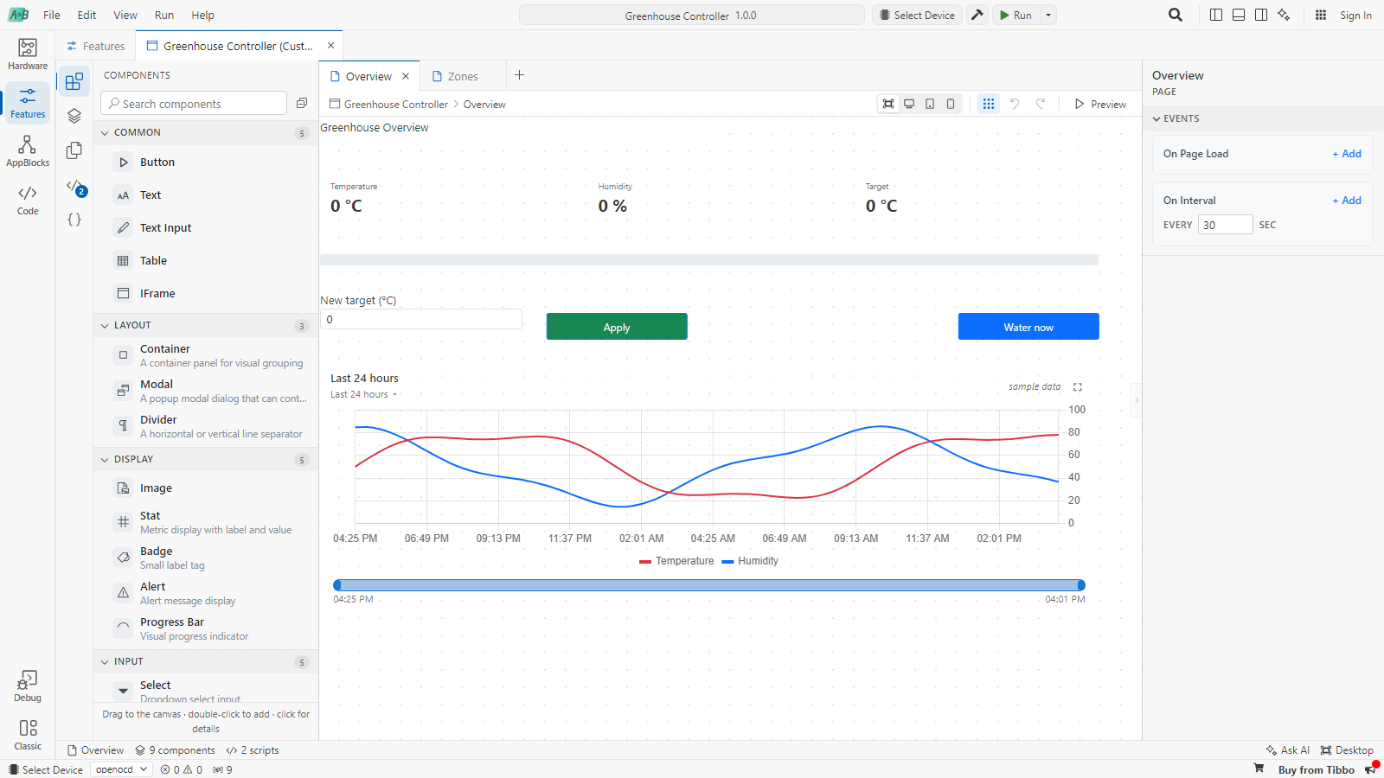Open the curly braces variables icon
Screen dimensions: 1384x778
coord(74,220)
